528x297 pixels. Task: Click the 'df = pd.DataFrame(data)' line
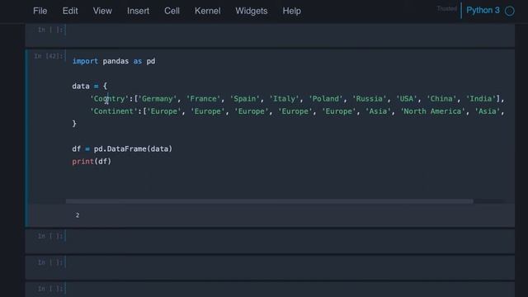[x=122, y=148]
